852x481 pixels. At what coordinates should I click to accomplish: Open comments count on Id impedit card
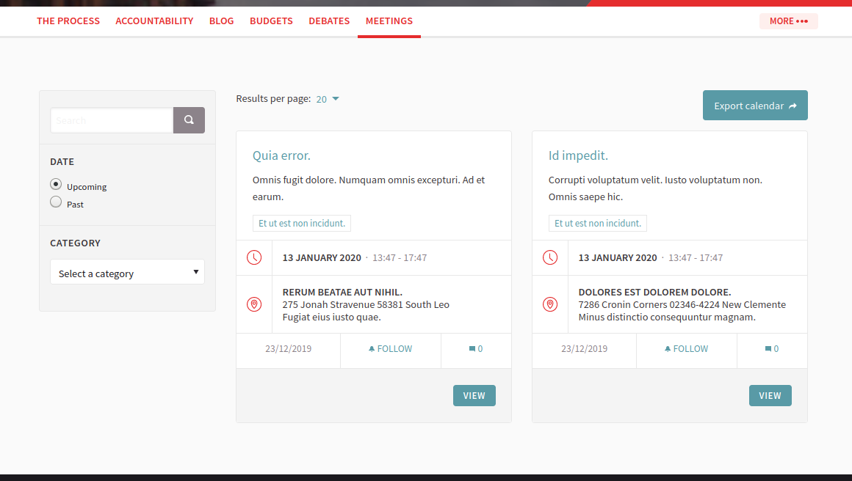coord(772,349)
